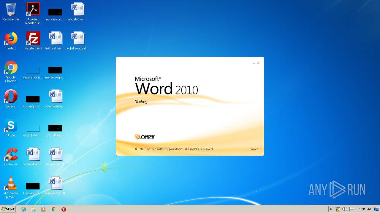Open Internet Explorer from taskbar
Image resolution: width=380 pixels, height=213 pixels.
tap(24, 209)
